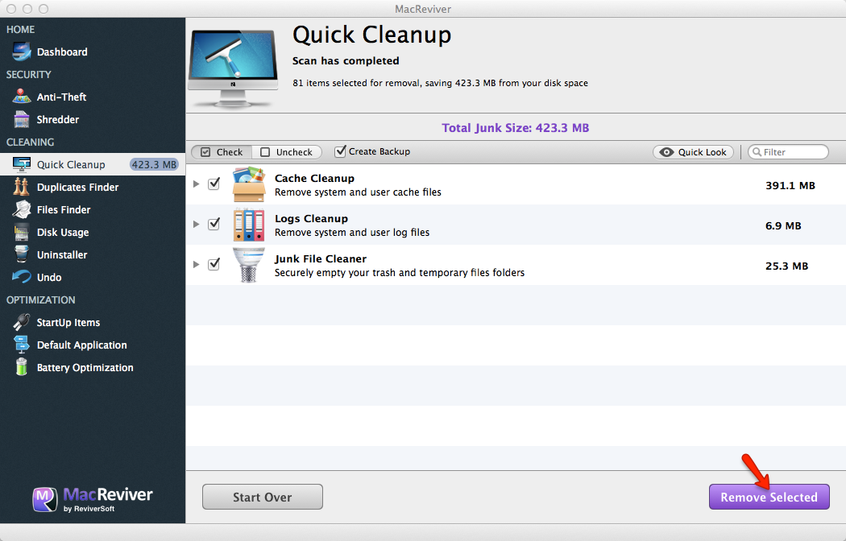The height and width of the screenshot is (541, 846).
Task: Open the Uninstaller icon
Action: pos(22,255)
